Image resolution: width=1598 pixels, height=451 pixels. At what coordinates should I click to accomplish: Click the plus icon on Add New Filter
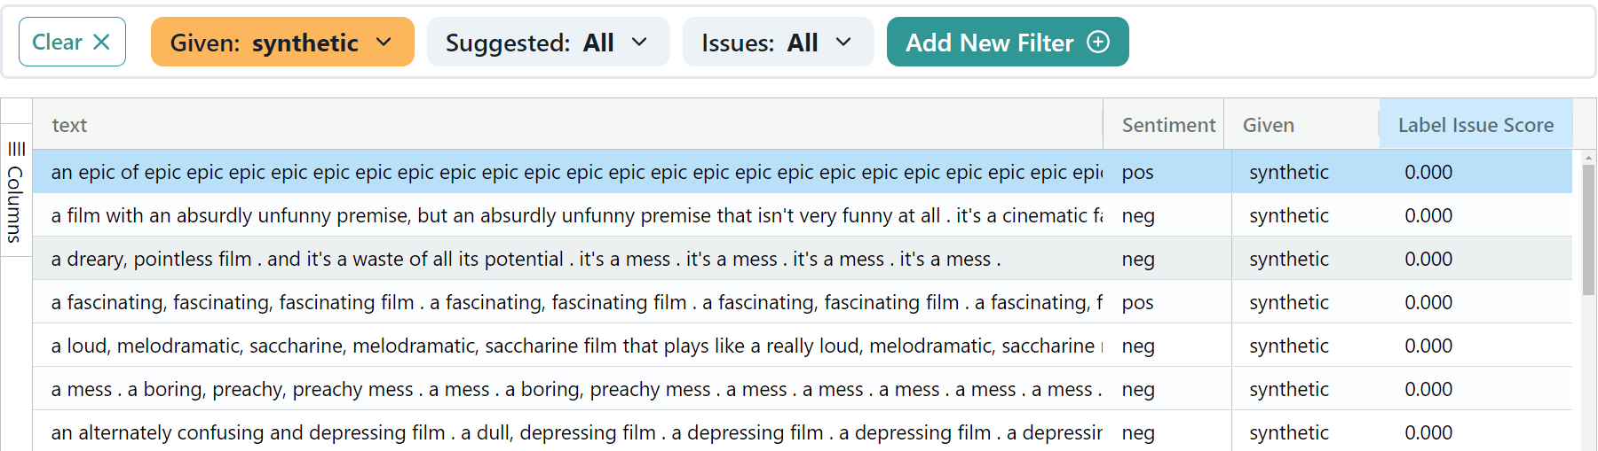click(1098, 42)
